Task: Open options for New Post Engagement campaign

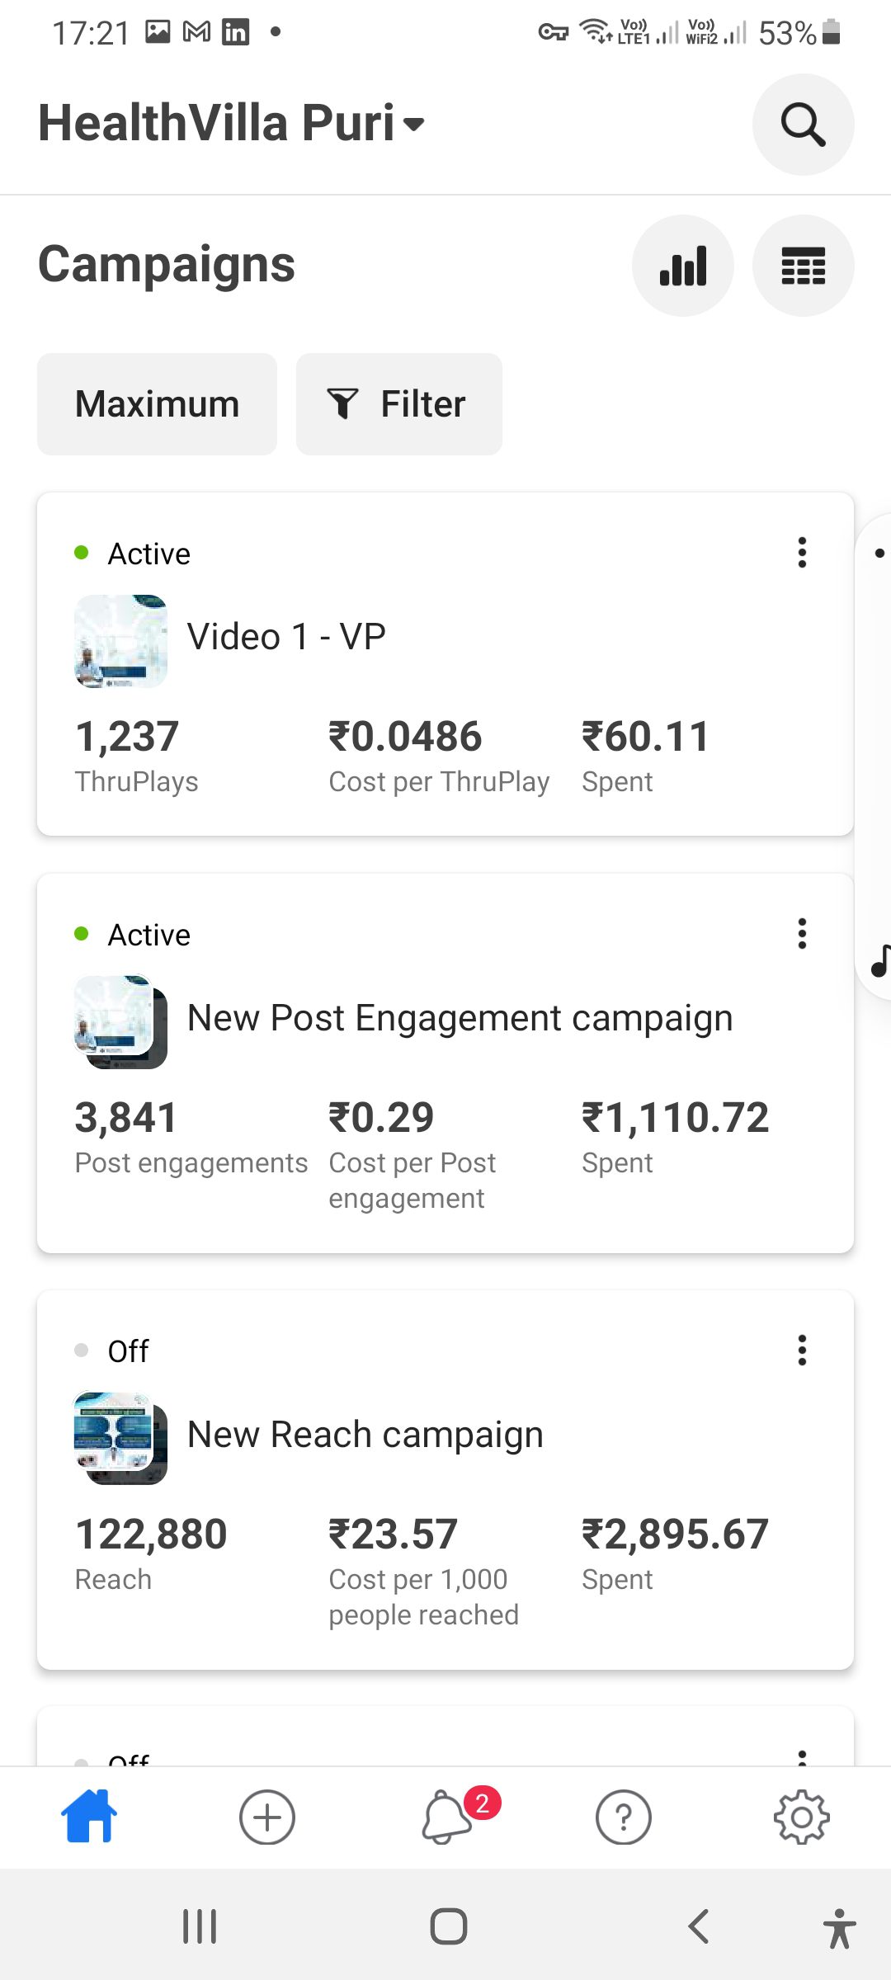Action: coord(802,934)
